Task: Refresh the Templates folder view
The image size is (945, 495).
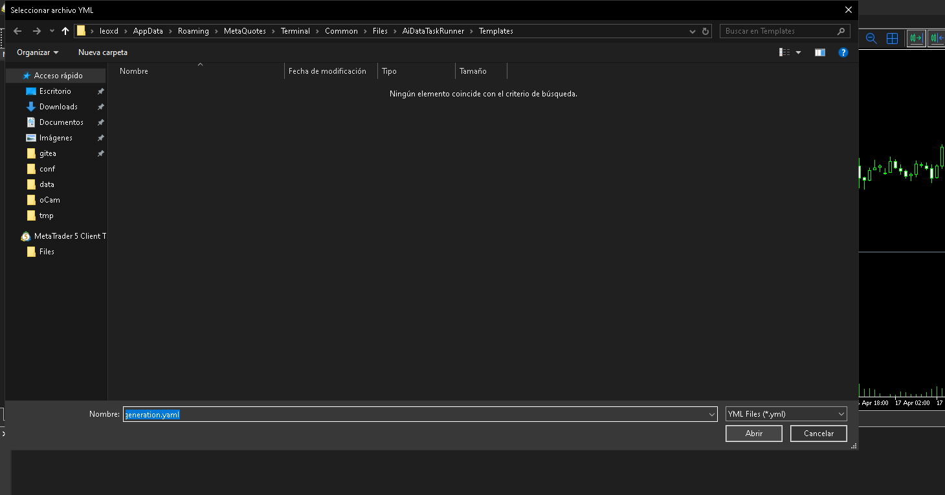Action: (705, 31)
